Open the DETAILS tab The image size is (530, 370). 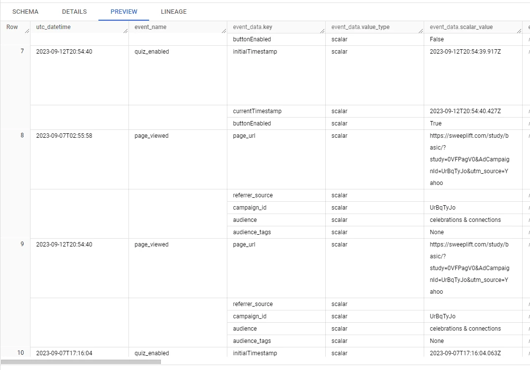point(74,11)
